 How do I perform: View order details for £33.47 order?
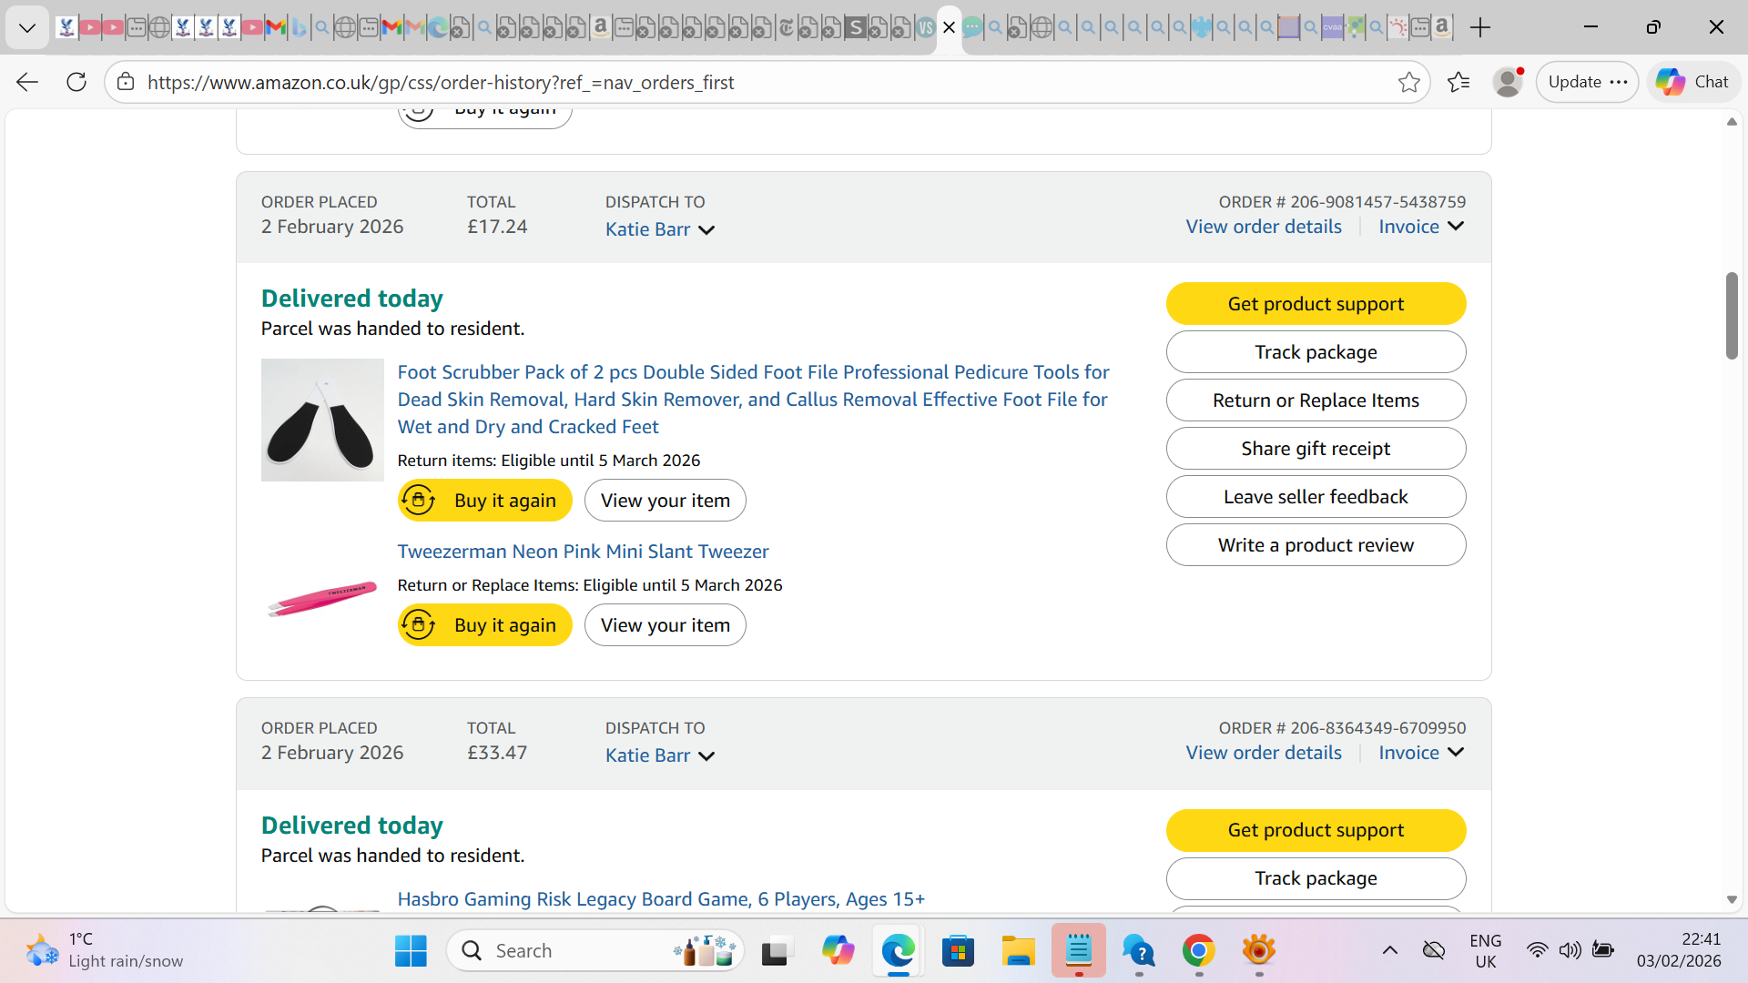point(1263,753)
